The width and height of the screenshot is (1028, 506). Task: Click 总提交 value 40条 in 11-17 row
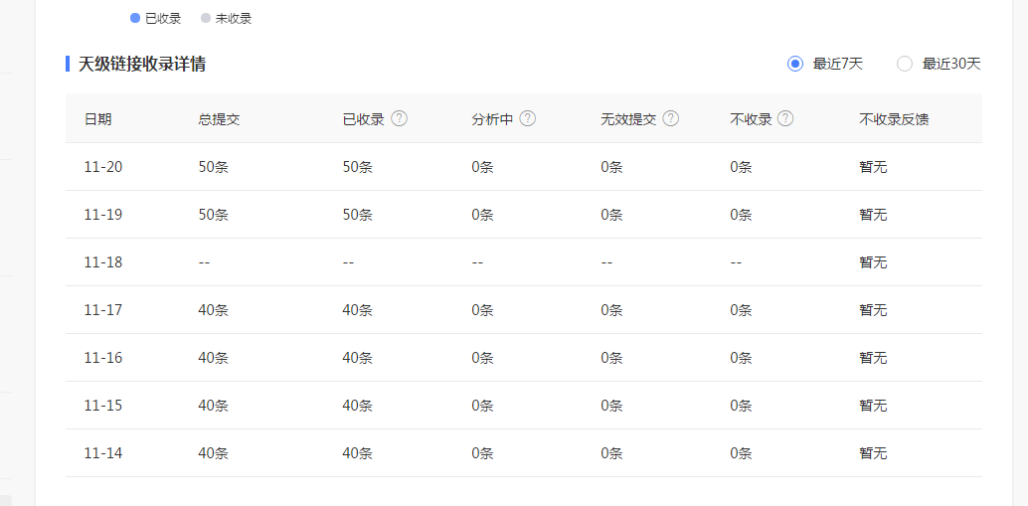click(x=213, y=310)
